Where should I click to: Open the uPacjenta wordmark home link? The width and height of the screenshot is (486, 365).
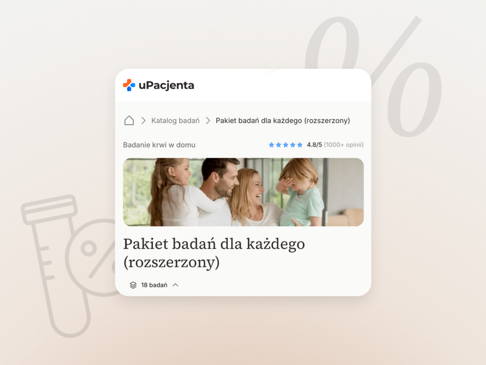point(166,86)
